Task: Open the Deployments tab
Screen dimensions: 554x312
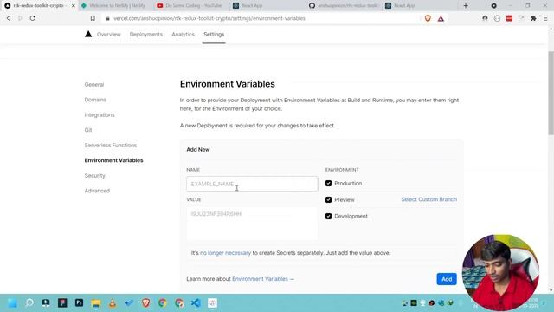Action: [x=146, y=35]
